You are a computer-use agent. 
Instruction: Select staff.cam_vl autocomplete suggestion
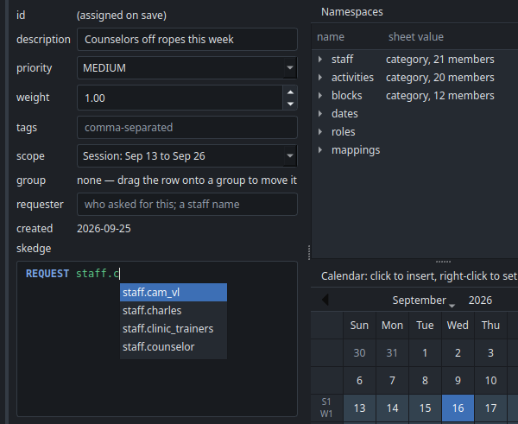[x=174, y=293]
